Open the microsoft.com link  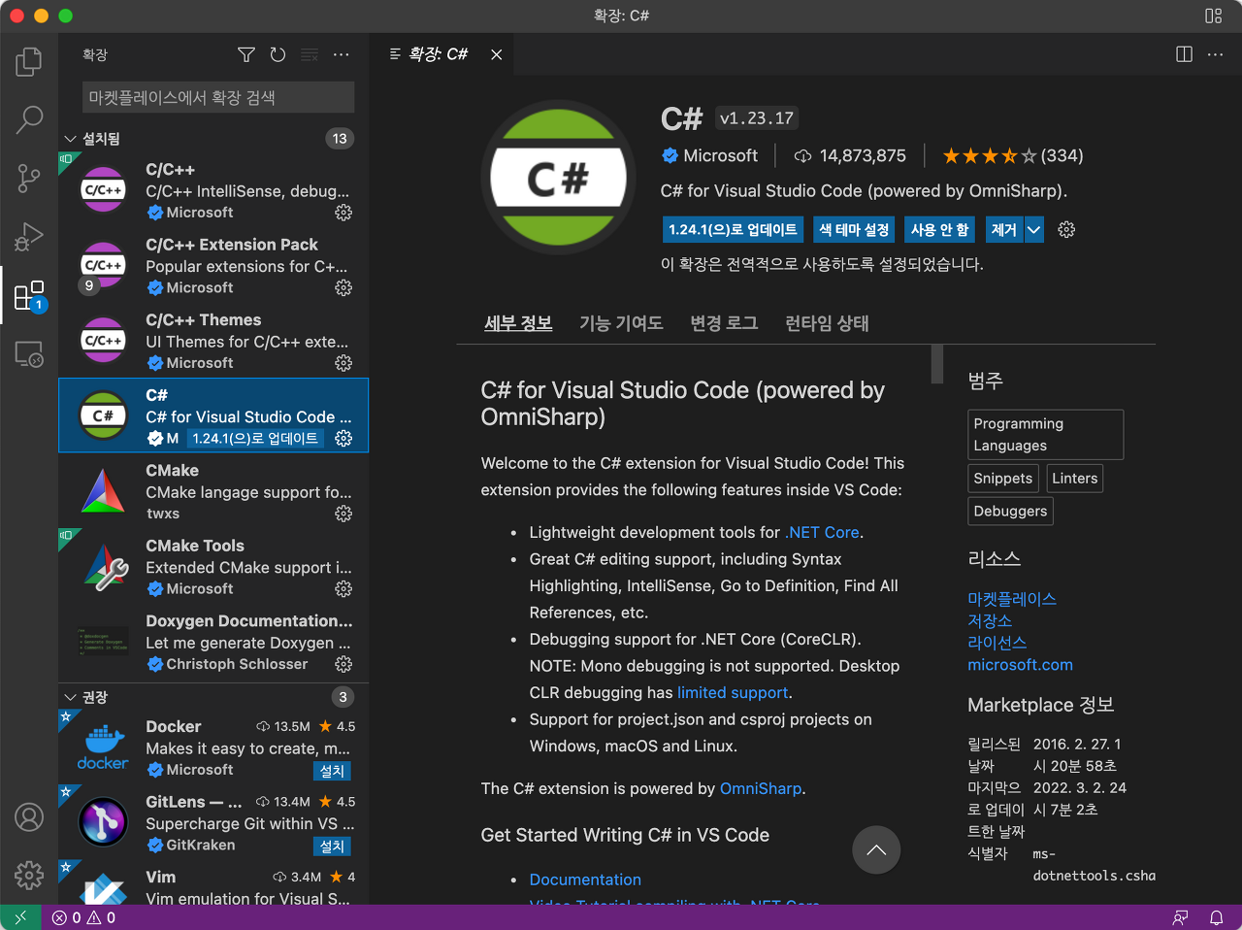point(1020,665)
